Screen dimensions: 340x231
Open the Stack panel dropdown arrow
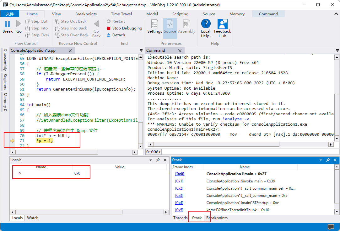tap(321, 160)
